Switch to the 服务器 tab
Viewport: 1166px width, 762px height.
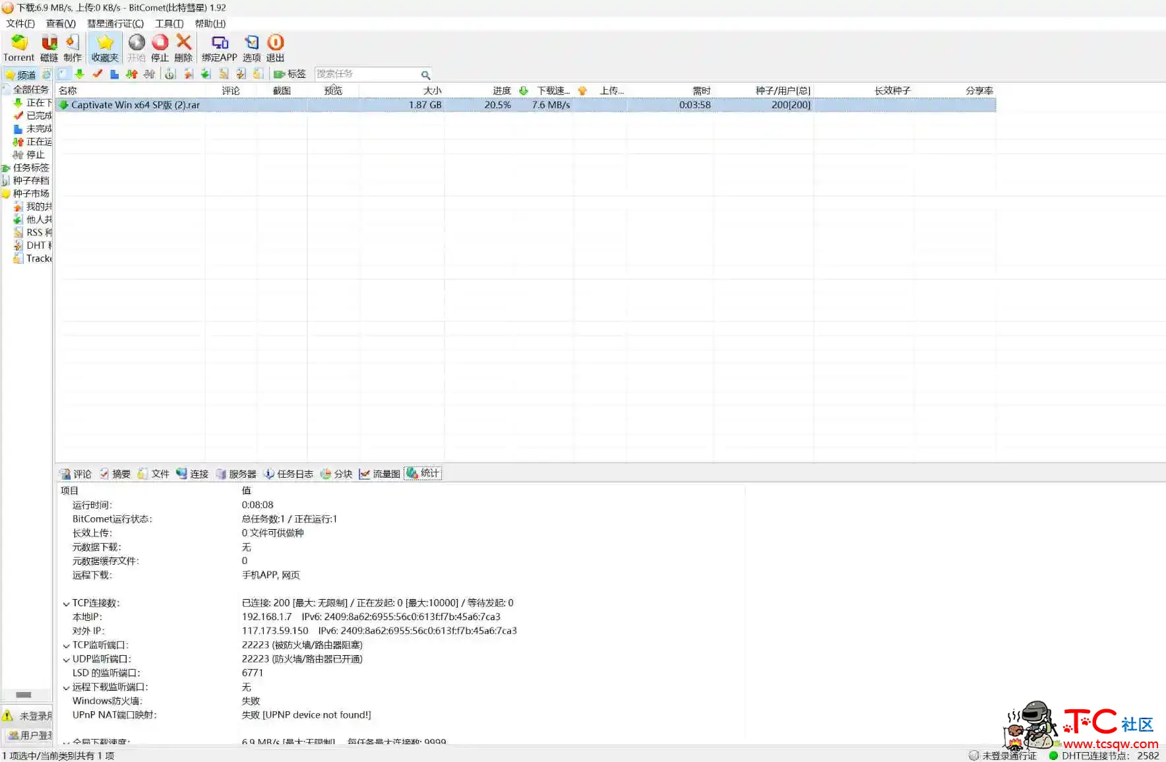click(x=235, y=474)
